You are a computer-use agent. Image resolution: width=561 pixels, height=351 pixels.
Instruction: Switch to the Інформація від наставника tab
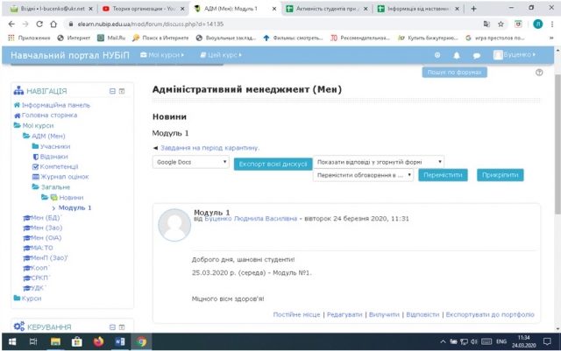click(419, 9)
